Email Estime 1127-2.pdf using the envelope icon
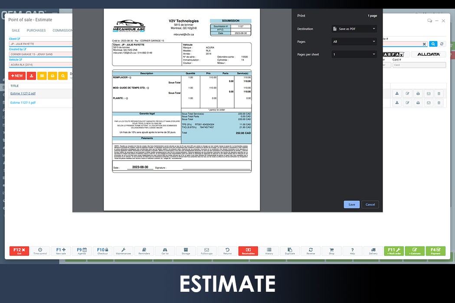 [x=428, y=93]
